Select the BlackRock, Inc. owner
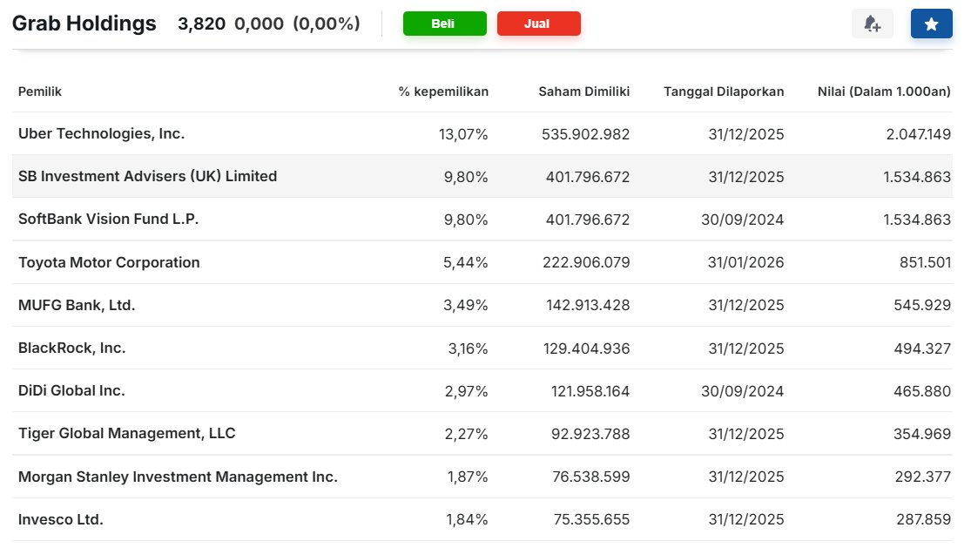 tap(71, 348)
